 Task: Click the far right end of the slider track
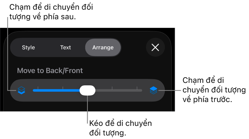(x=141, y=90)
